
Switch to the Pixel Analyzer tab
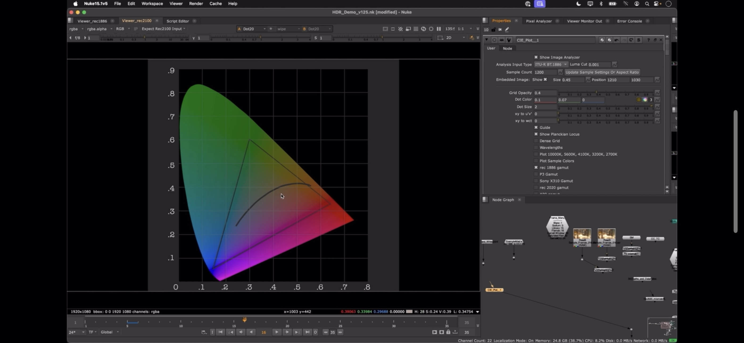pyautogui.click(x=539, y=21)
